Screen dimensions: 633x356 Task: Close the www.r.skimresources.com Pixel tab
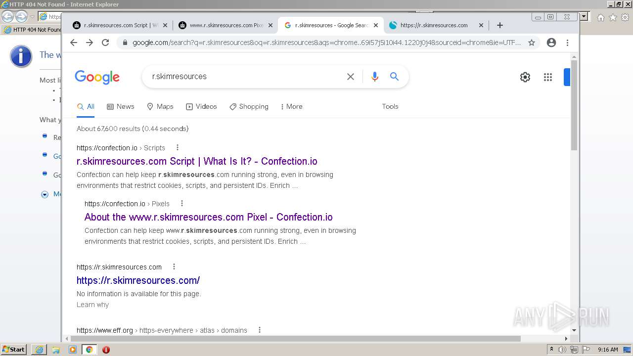(x=271, y=25)
